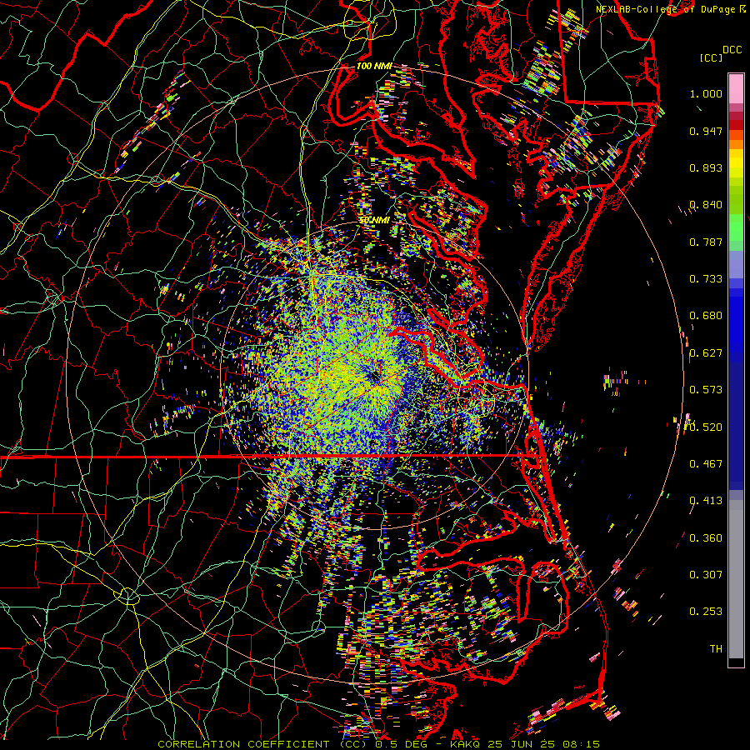Click the 0.627 legend value

click(706, 353)
